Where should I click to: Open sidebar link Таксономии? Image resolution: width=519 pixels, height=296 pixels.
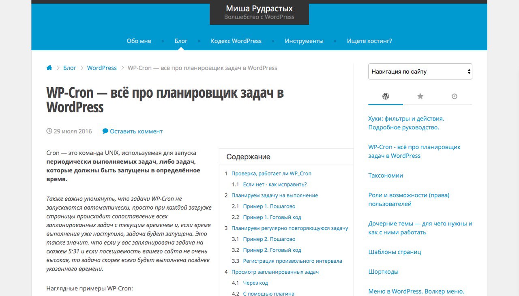coord(386,176)
